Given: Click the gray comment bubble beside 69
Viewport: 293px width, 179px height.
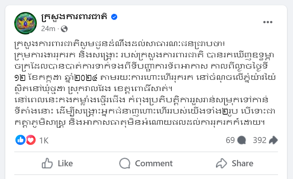Looking at the screenshot, I should pyautogui.click(x=242, y=140).
